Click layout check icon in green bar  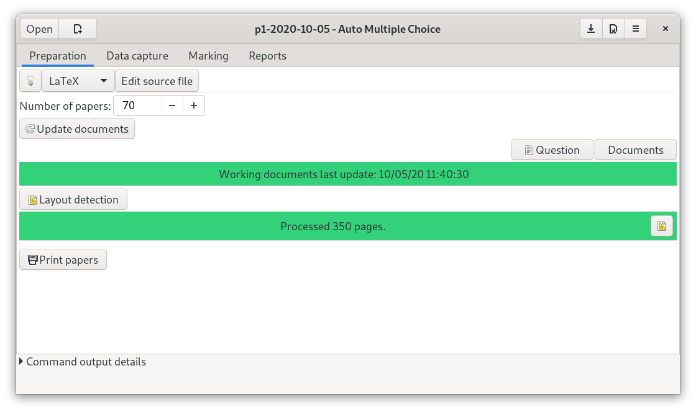coord(661,226)
